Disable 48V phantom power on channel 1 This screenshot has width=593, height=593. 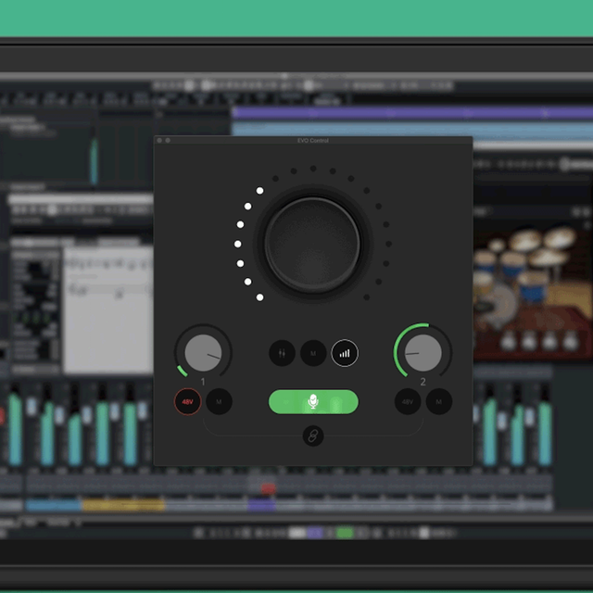188,401
